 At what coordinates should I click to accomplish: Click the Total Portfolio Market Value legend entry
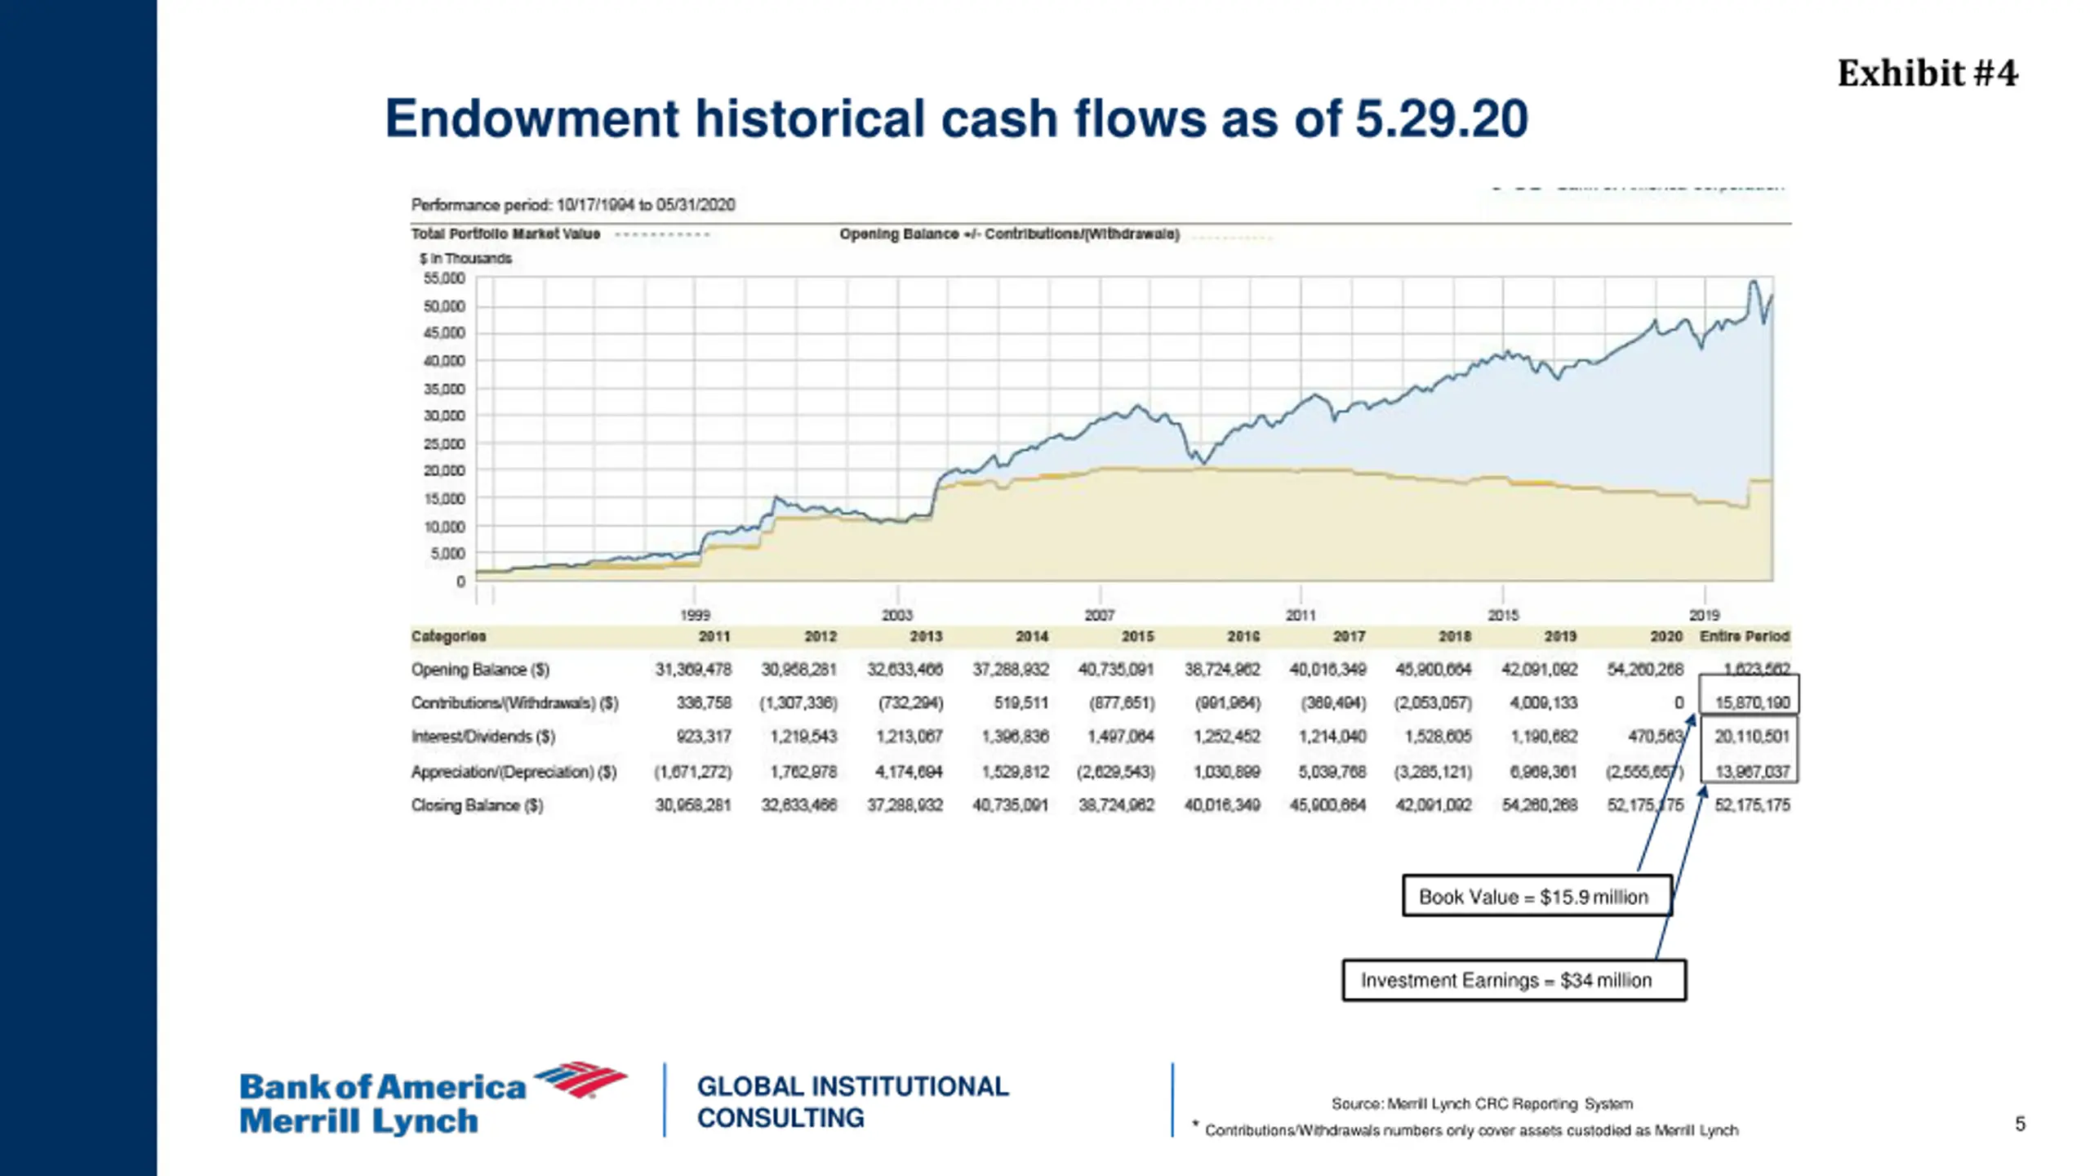click(505, 234)
